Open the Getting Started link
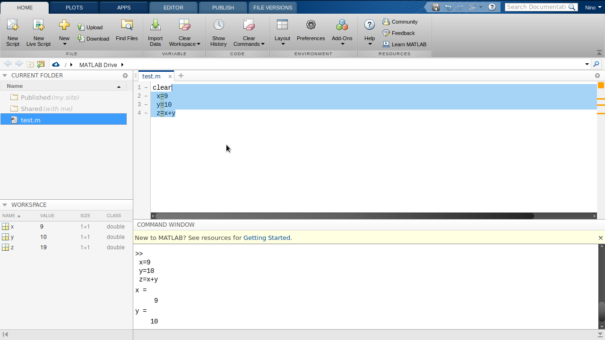Viewport: 605px width, 340px height. (268, 238)
